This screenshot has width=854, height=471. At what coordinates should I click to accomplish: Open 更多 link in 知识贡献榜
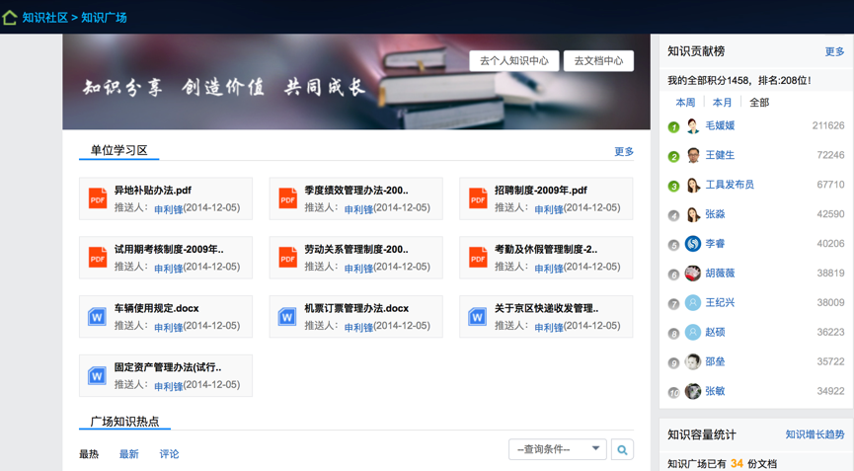tap(834, 52)
